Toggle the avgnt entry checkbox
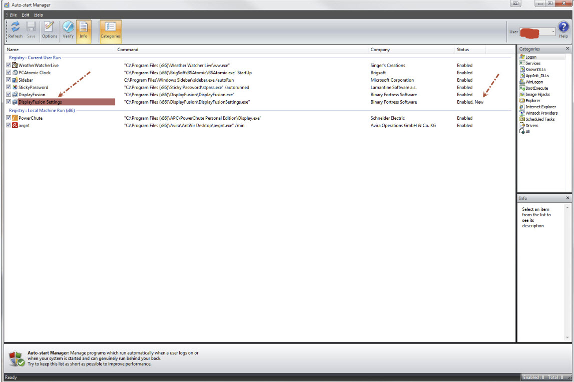Screen dimensions: 574x382 [x=9, y=125]
